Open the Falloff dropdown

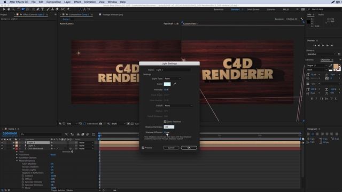tap(178, 106)
